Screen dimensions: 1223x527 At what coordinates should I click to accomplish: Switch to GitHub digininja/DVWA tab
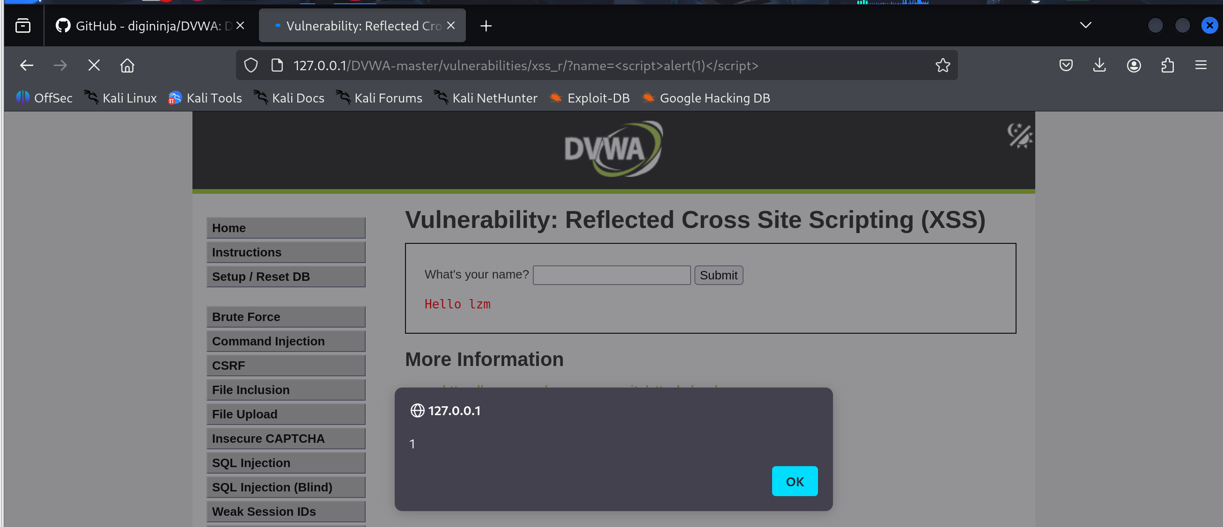coord(147,26)
